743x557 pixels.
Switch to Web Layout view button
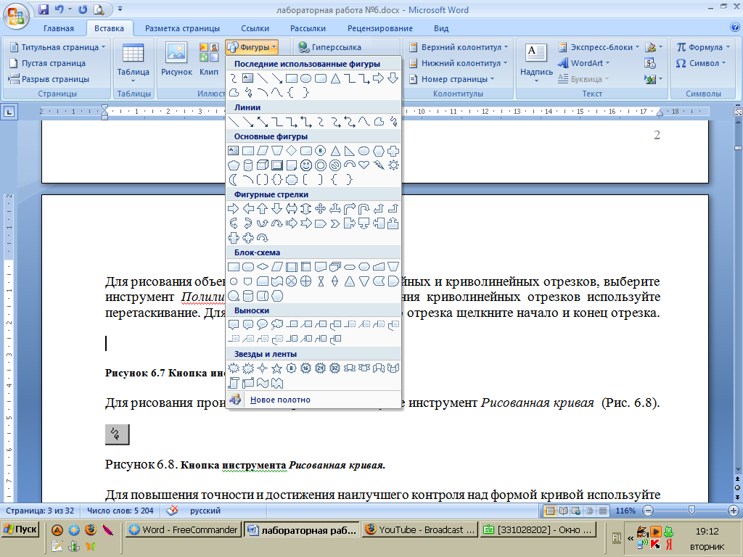(576, 511)
